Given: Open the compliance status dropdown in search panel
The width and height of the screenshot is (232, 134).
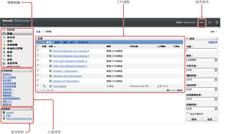Looking at the screenshot, I should click(202, 99).
